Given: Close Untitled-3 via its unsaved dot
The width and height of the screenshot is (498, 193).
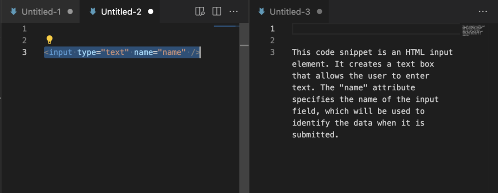Looking at the screenshot, I should 320,12.
